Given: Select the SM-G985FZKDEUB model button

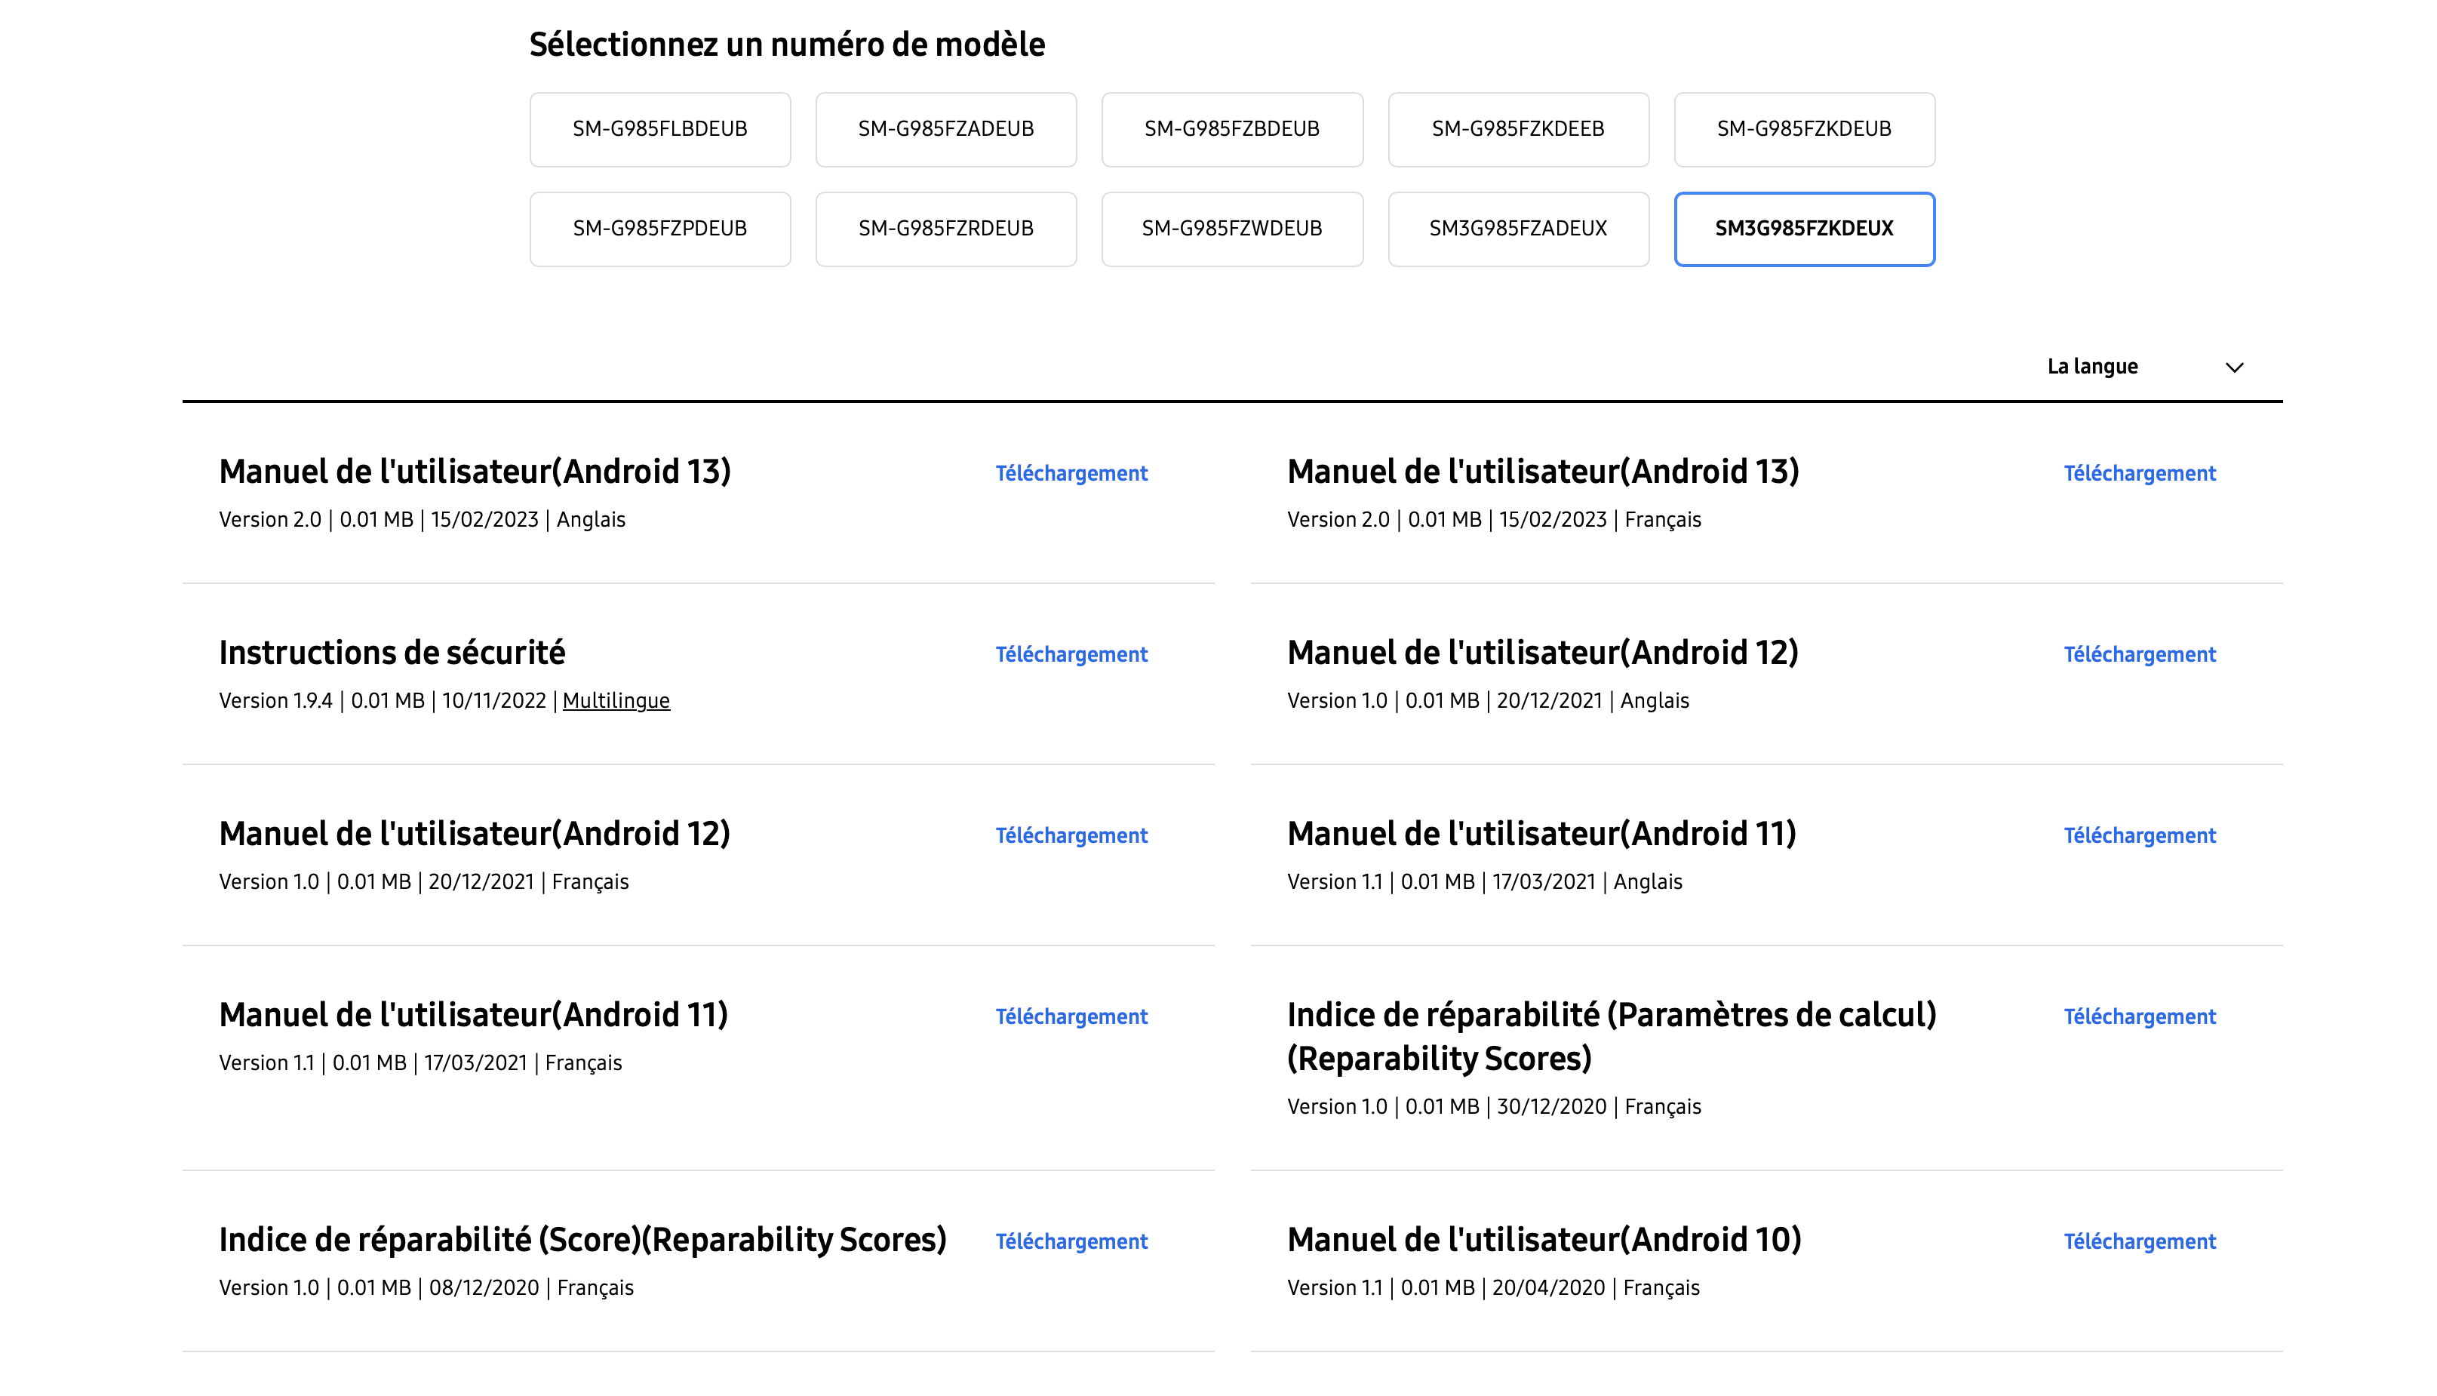Looking at the screenshot, I should (1803, 130).
